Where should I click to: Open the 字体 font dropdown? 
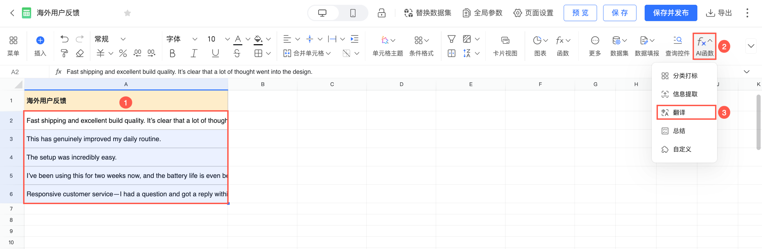182,39
